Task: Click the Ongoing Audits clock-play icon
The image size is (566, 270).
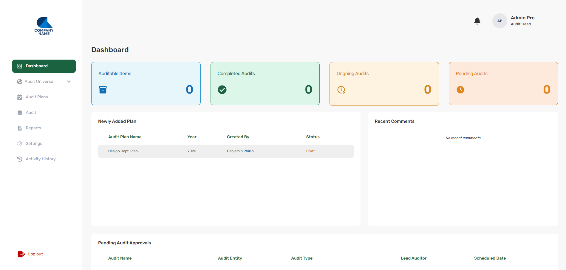Action: click(x=341, y=90)
